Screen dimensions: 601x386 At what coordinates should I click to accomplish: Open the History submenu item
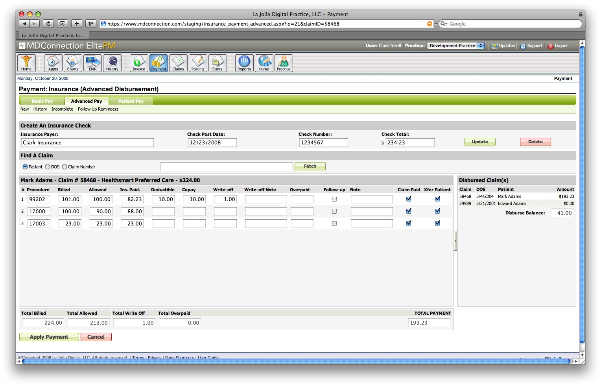[40, 109]
